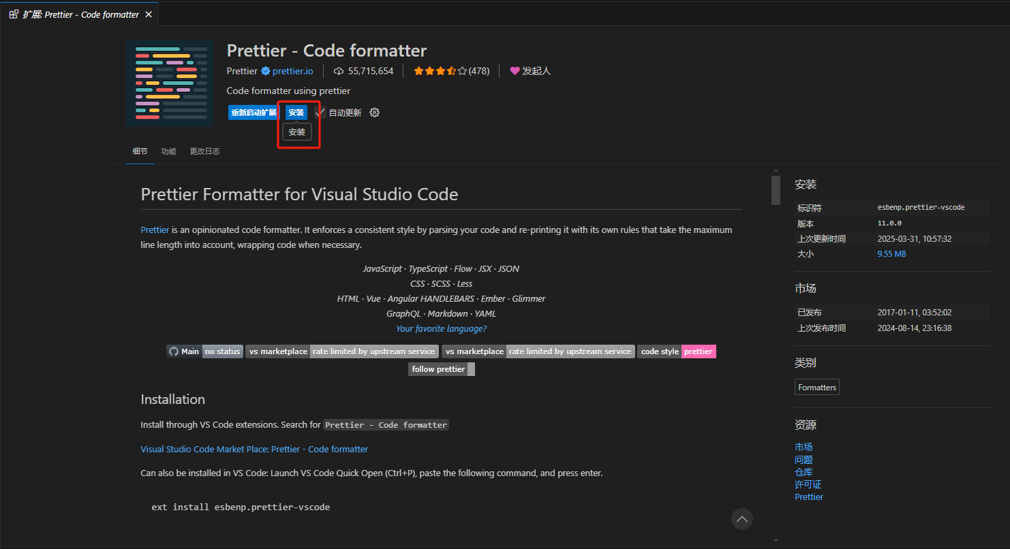
Task: Switch to the 功能 tab
Action: (x=168, y=151)
